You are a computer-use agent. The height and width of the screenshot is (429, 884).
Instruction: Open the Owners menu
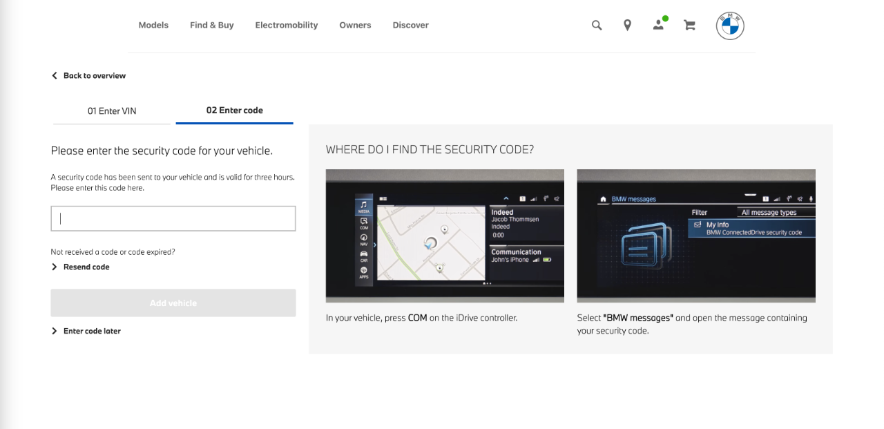(355, 25)
